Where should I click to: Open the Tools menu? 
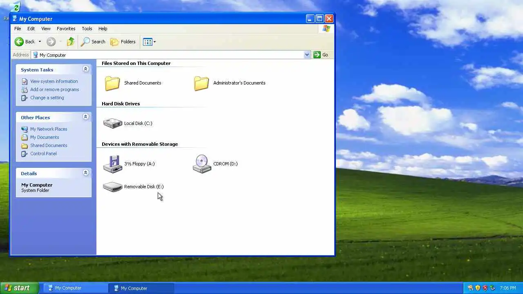click(87, 29)
